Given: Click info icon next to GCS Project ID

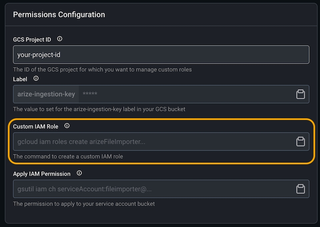Looking at the screenshot, I should coord(60,39).
